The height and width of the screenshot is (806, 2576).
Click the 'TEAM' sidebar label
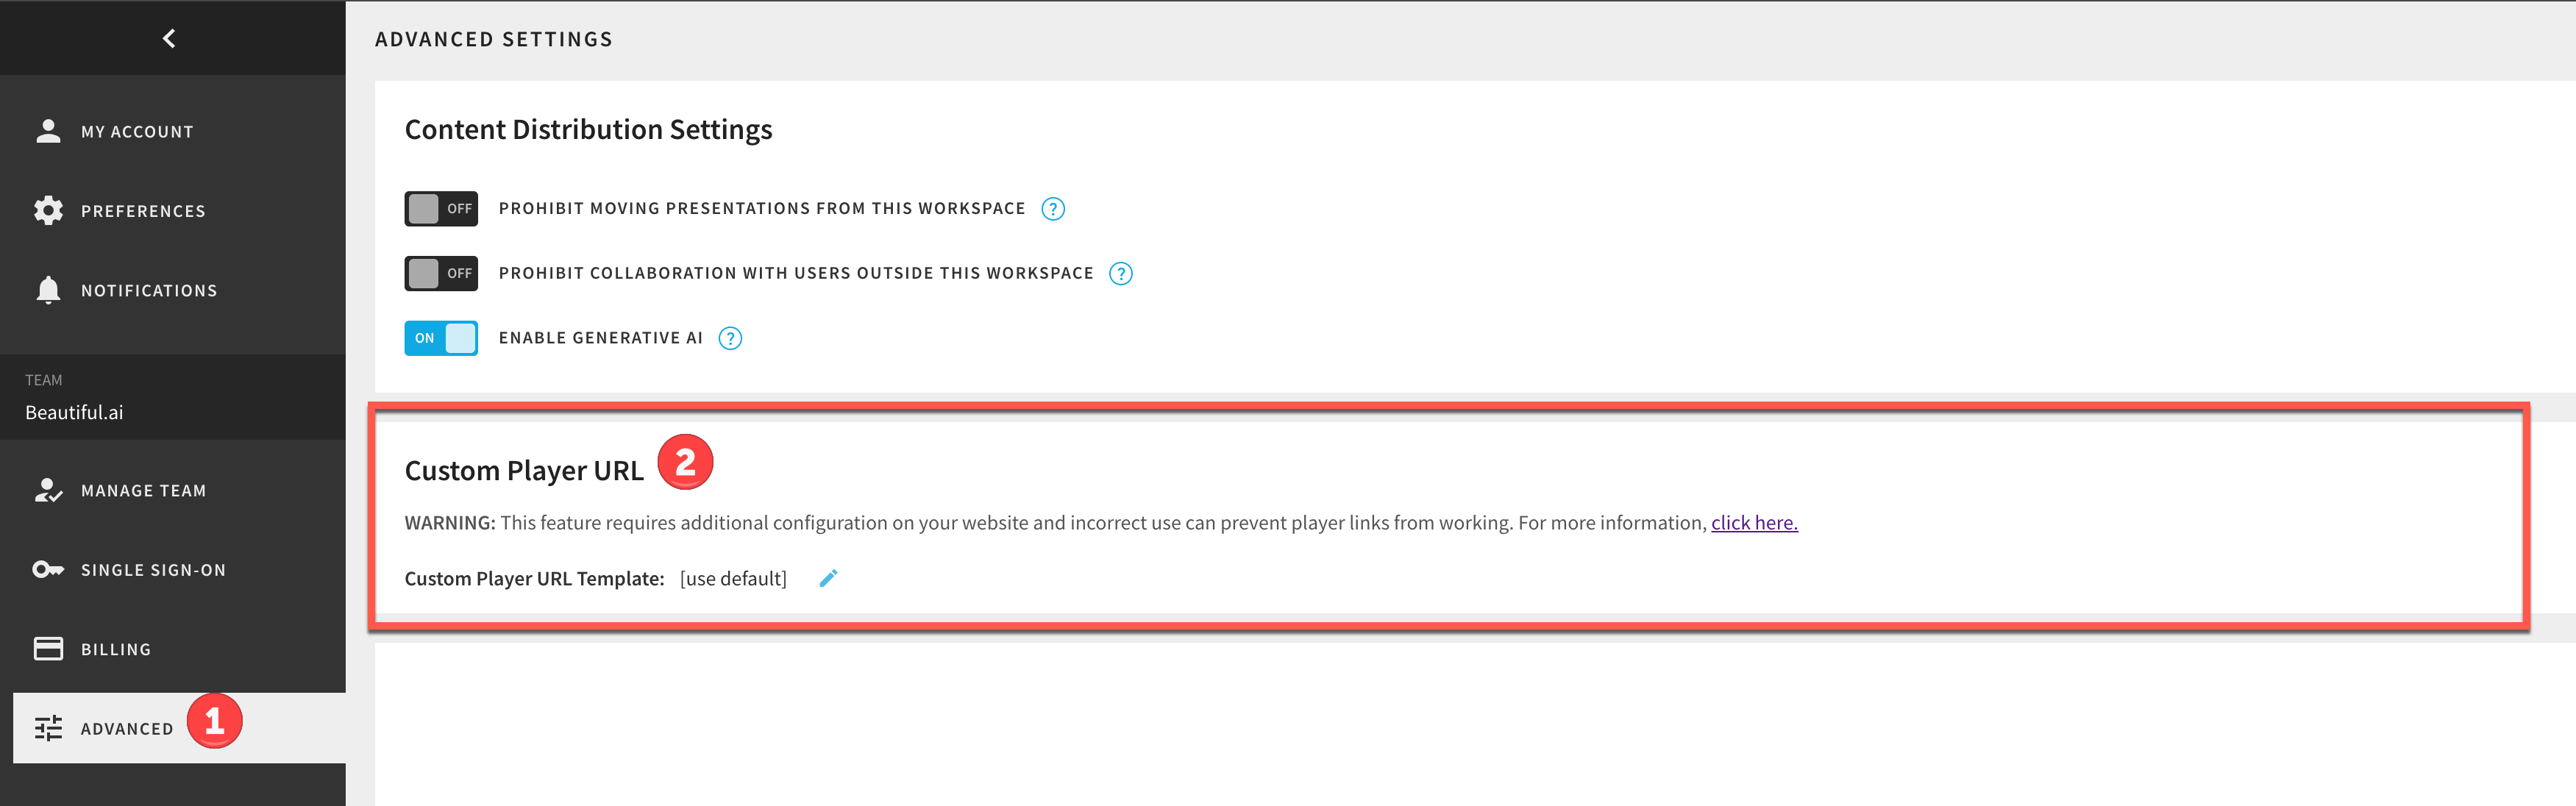(43, 380)
